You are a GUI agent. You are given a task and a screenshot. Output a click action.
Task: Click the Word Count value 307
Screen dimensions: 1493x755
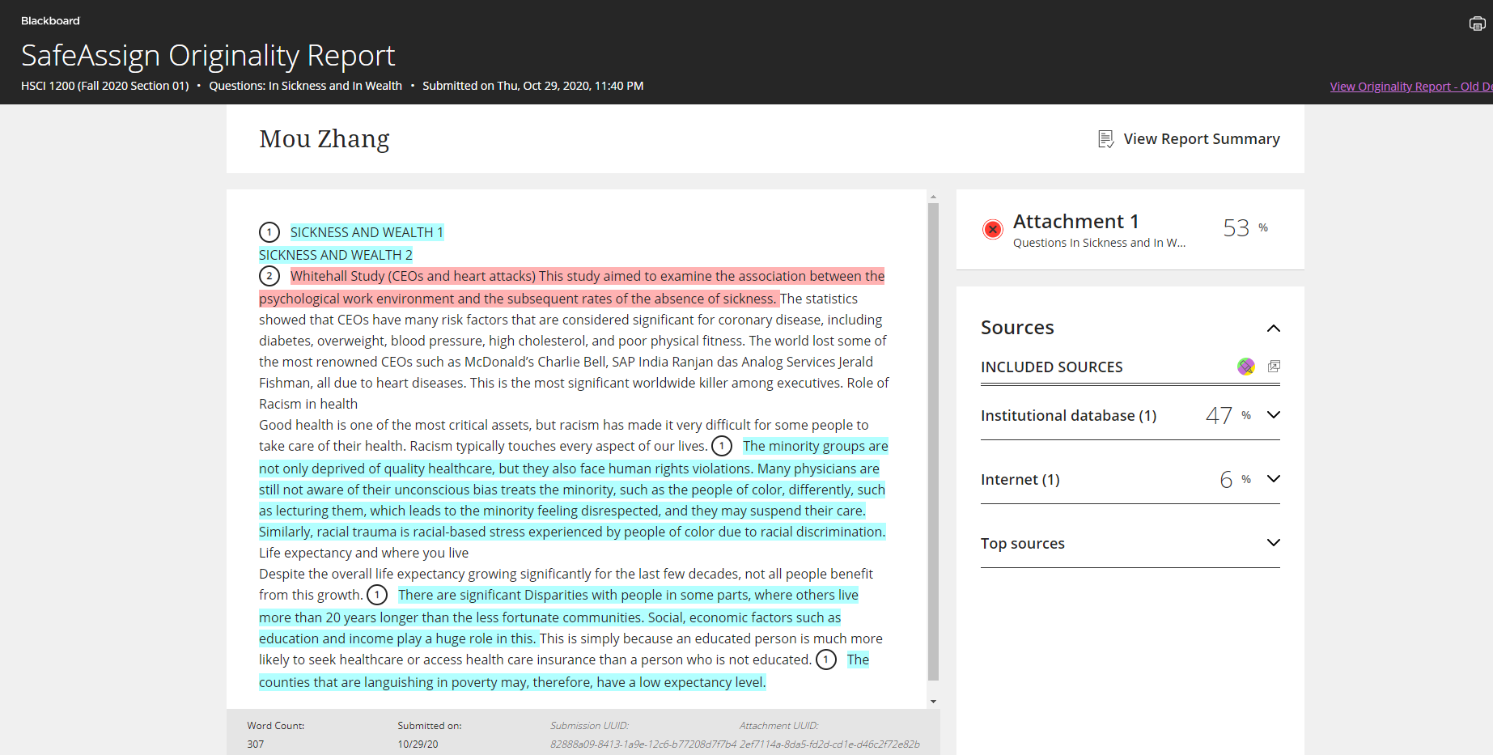256,744
